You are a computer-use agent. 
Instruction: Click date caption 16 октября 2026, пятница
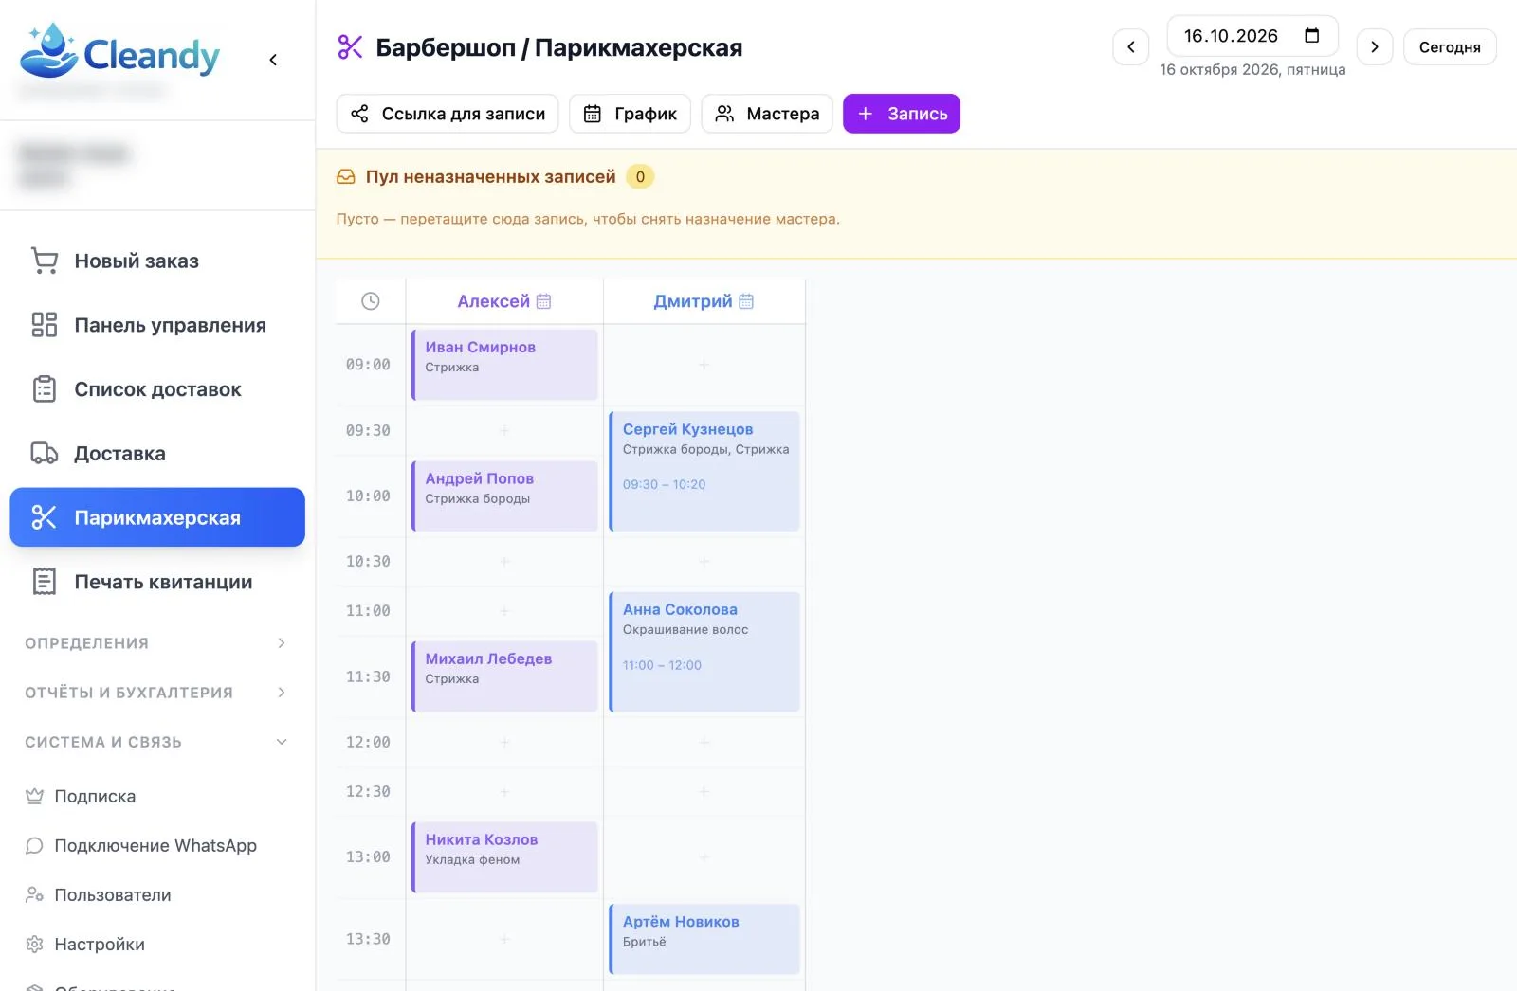coord(1252,70)
